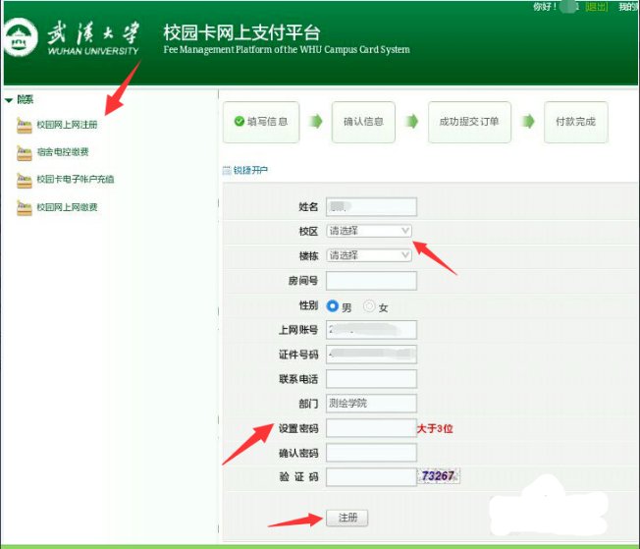This screenshot has height=549, width=640.
Task: Click the 确认信息 step box
Action: coord(363,122)
